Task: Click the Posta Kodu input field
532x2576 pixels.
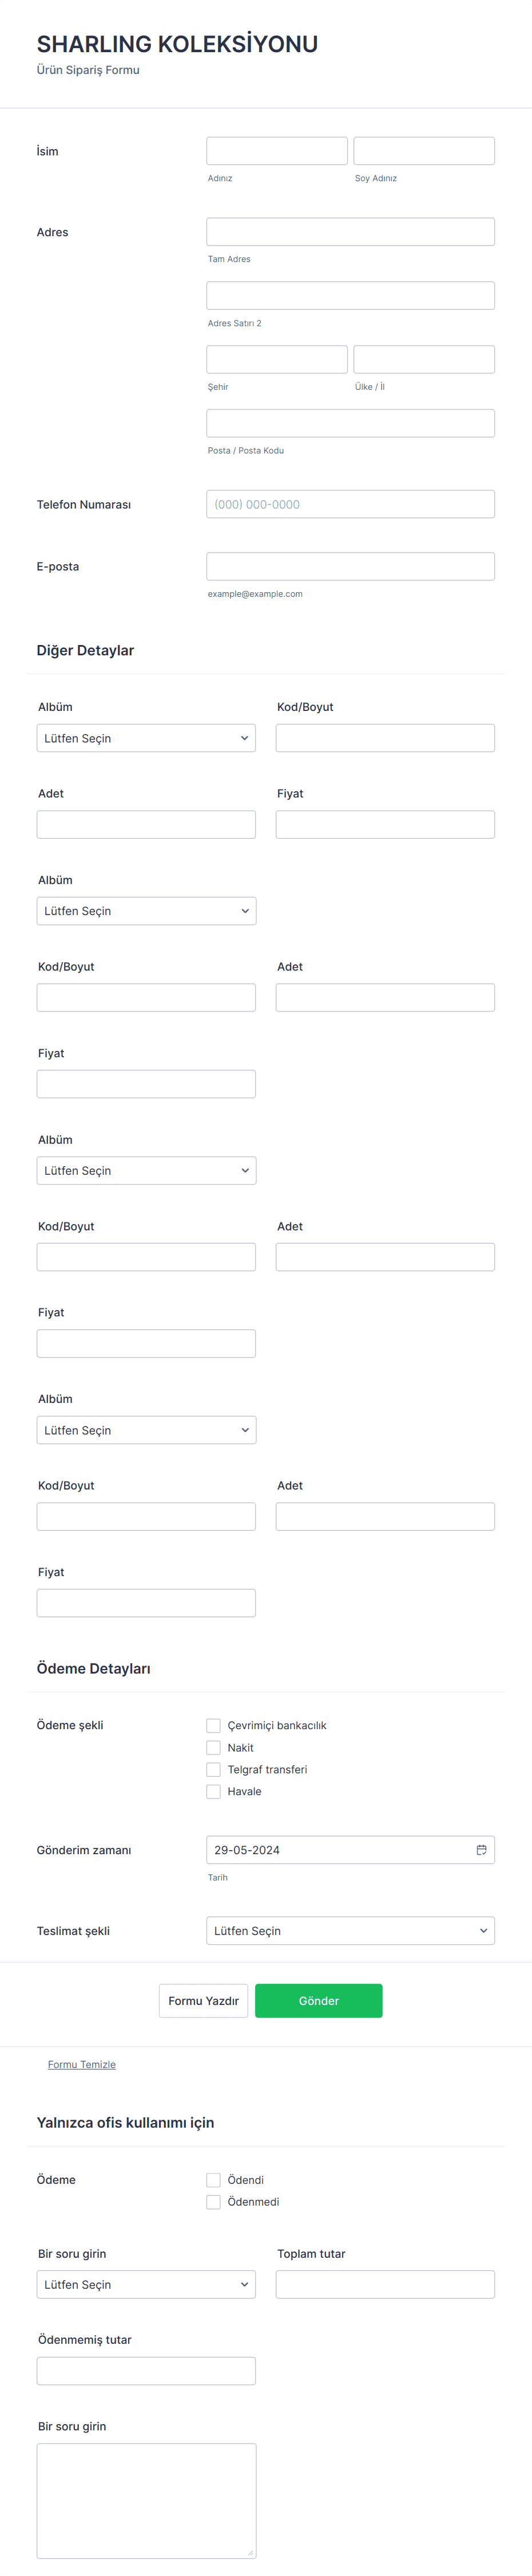Action: pyautogui.click(x=350, y=423)
